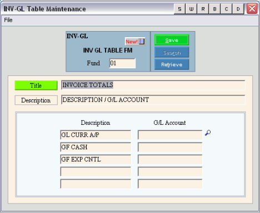Screen dimensions: 260x213
Task: Click the R title bar button
Action: [x=203, y=9]
